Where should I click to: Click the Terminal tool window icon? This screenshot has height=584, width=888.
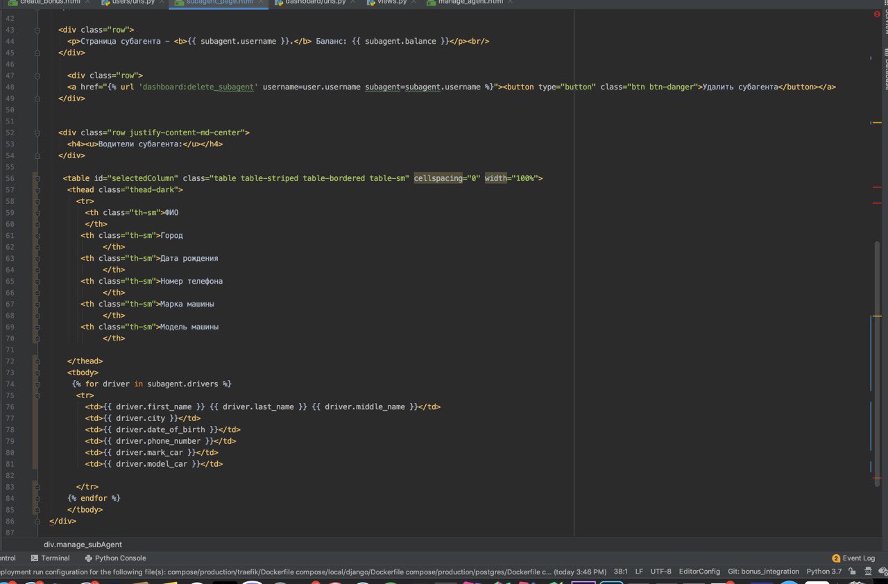click(x=35, y=558)
